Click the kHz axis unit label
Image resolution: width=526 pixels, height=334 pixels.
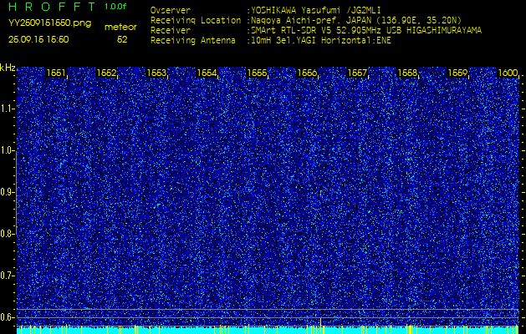[8, 68]
